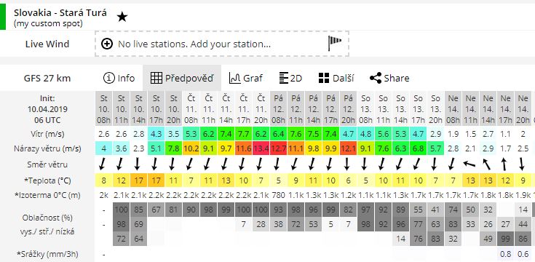
Task: Click the Čt 11. 14h column header
Action: coord(226,109)
